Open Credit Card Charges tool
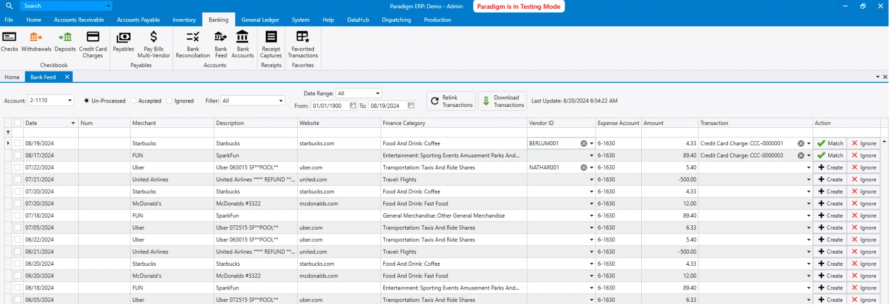 coord(93,44)
